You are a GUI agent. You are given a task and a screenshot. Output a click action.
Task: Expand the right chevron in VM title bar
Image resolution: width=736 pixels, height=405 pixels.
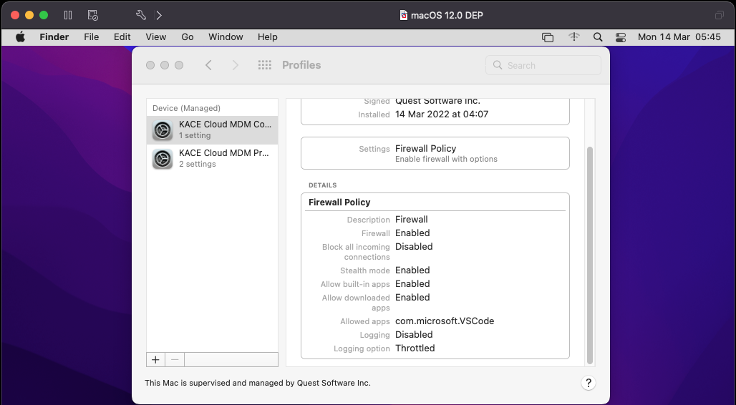159,15
